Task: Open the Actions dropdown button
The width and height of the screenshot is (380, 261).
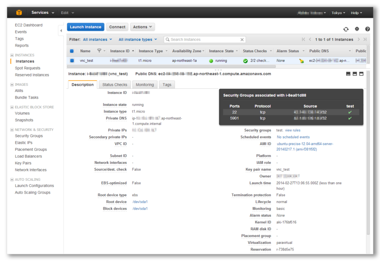Action: (x=142, y=27)
